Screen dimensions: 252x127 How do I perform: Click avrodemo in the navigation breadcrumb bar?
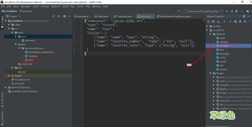(9, 11)
